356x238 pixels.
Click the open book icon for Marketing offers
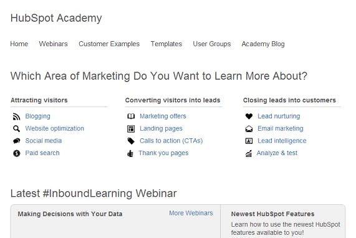(131, 117)
